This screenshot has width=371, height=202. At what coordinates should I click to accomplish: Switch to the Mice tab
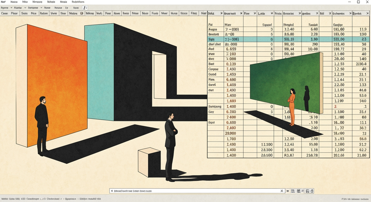pyautogui.click(x=34, y=13)
